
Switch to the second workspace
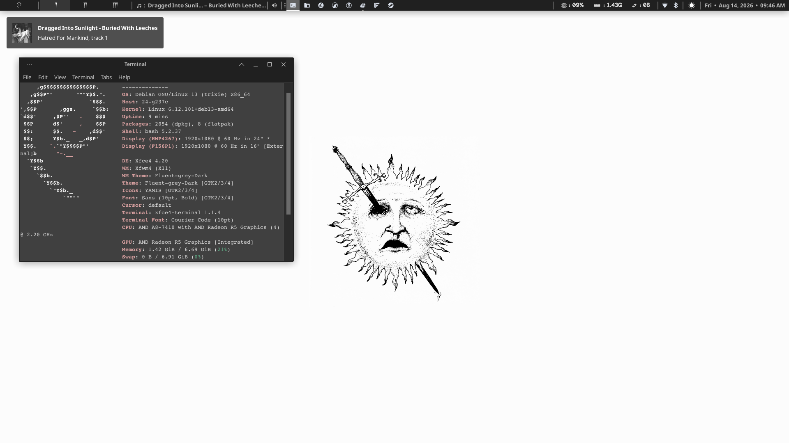tap(85, 5)
